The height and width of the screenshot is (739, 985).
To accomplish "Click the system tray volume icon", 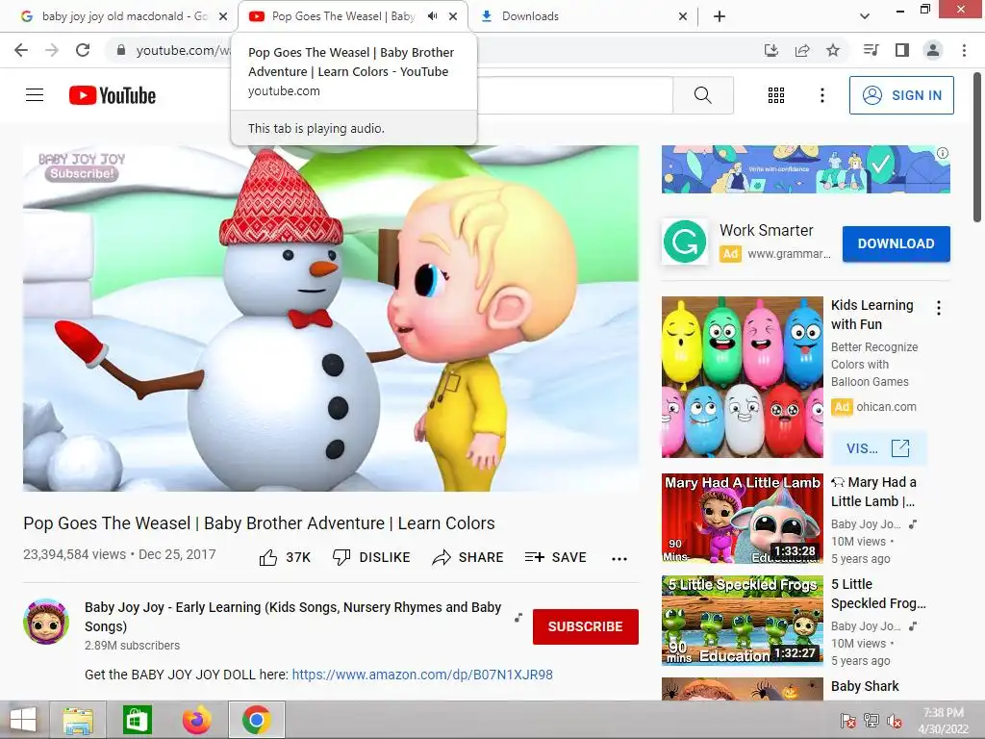I will [x=894, y=721].
